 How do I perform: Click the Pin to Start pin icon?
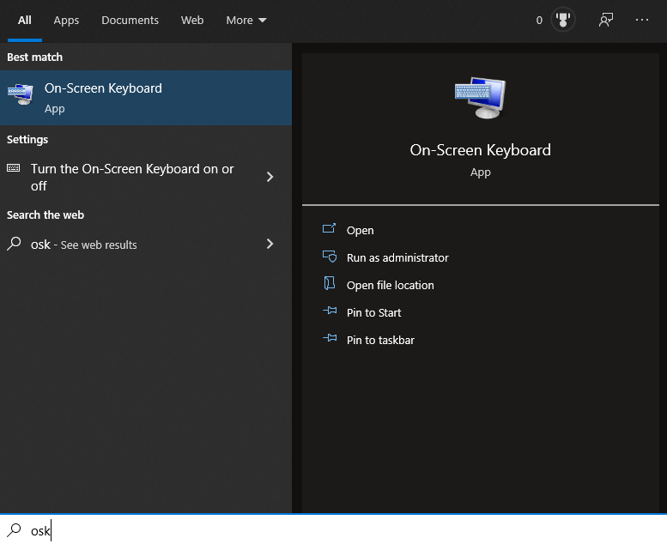click(329, 312)
